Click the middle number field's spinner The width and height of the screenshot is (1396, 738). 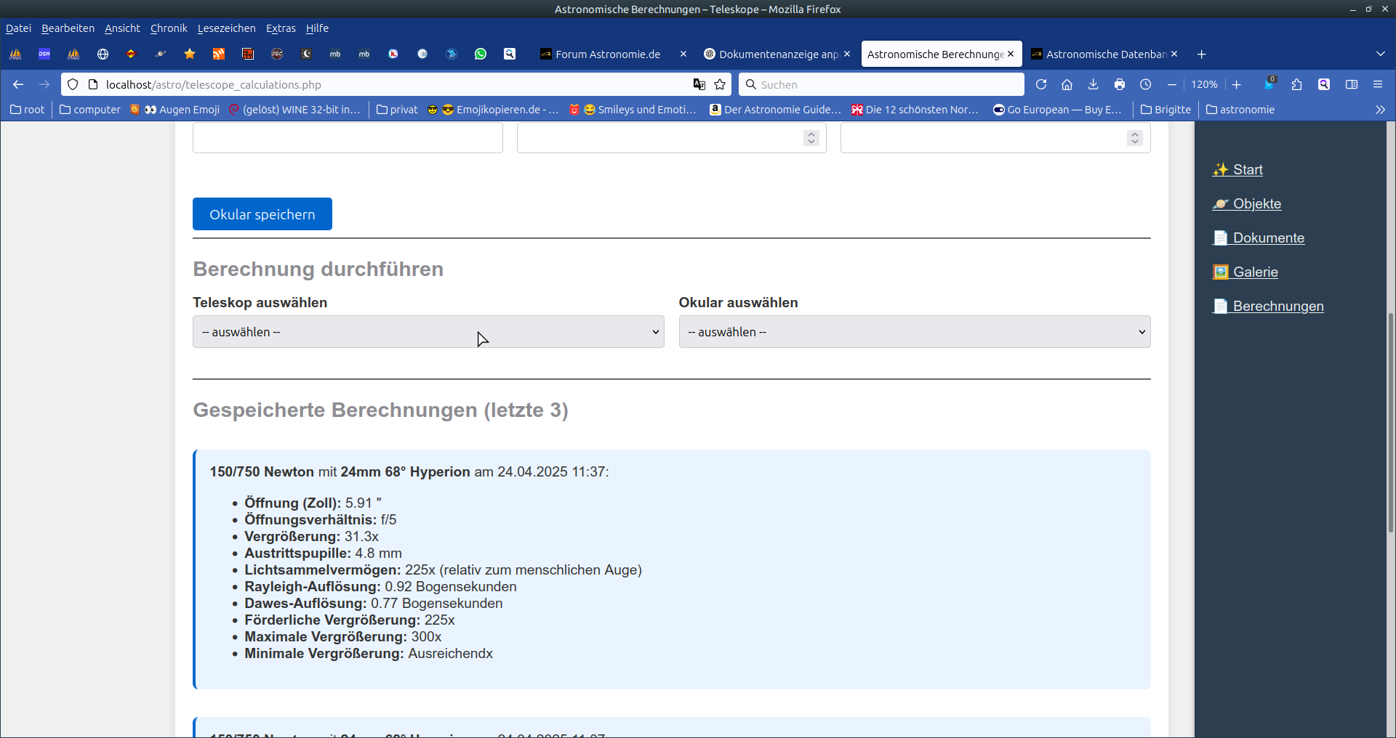pyautogui.click(x=811, y=137)
